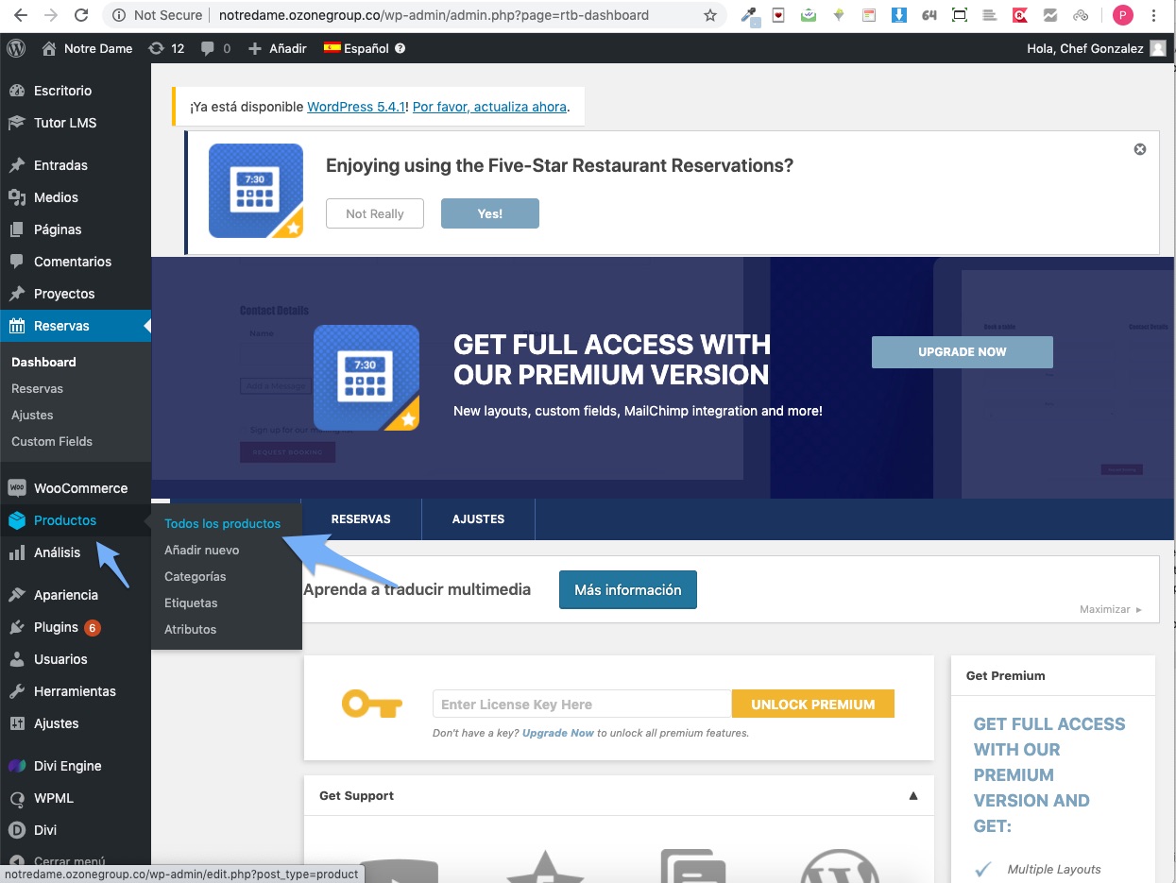The image size is (1176, 883).
Task: Open the updates icon showing 12
Action: pos(157,48)
